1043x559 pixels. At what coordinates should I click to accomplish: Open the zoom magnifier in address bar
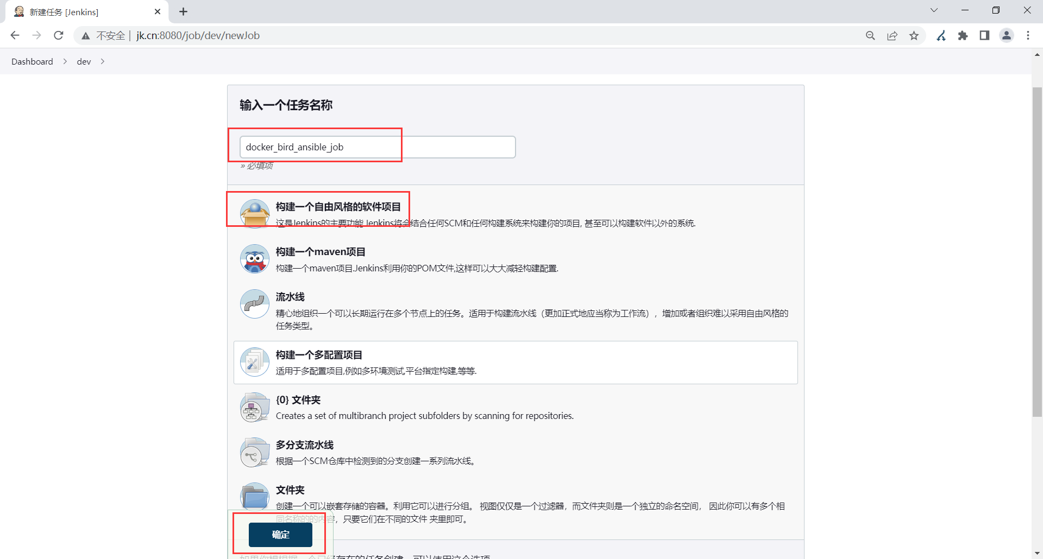click(870, 36)
